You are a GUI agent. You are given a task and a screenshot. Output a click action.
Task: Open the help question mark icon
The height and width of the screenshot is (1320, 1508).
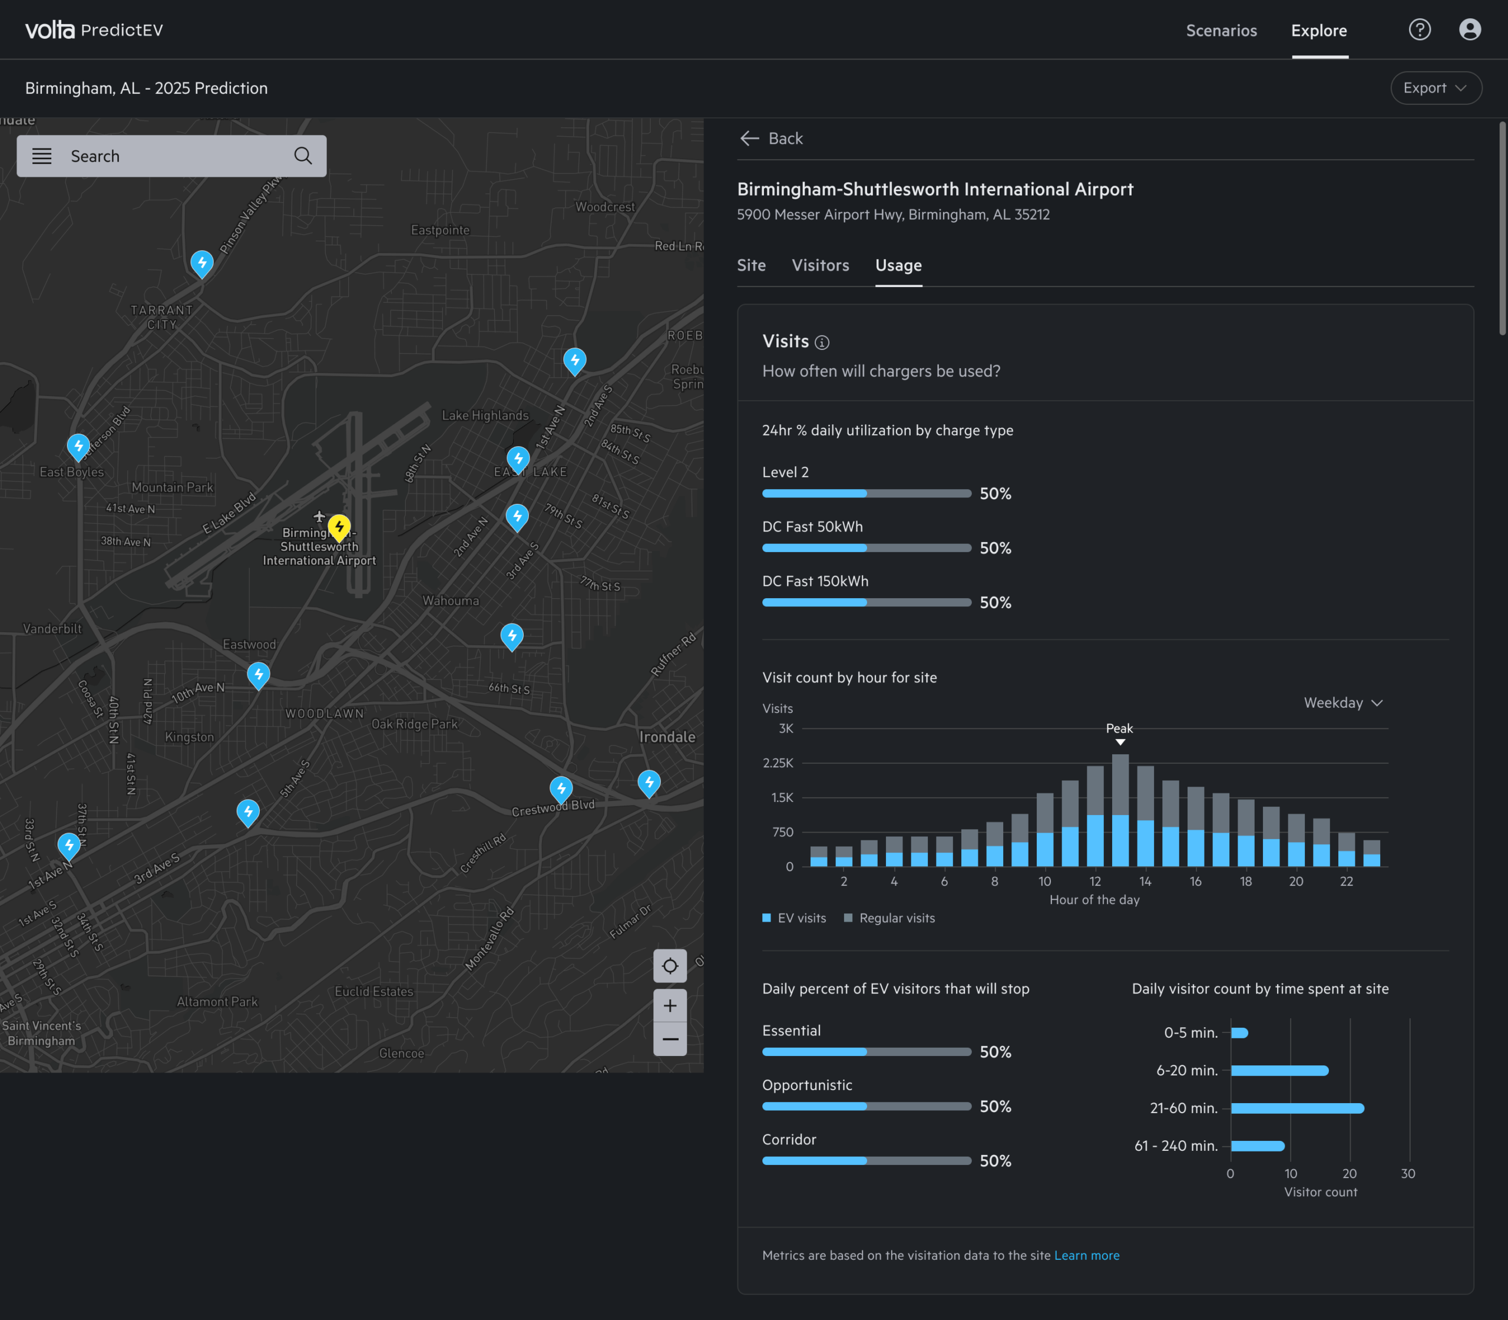pyautogui.click(x=1420, y=29)
